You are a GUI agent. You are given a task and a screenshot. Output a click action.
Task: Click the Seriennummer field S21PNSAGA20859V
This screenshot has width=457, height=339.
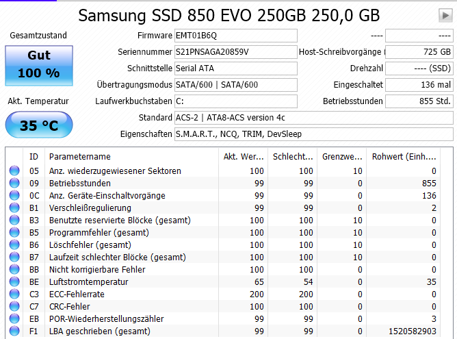pos(236,52)
